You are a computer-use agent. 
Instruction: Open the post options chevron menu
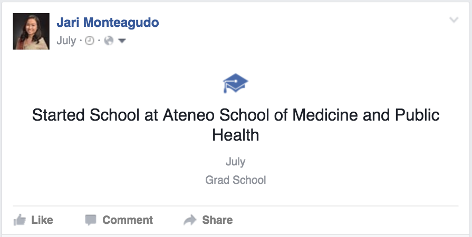pyautogui.click(x=454, y=21)
